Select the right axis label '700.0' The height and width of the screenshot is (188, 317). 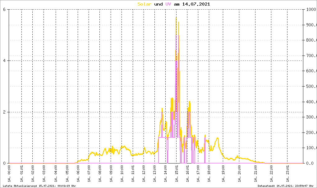311,56
